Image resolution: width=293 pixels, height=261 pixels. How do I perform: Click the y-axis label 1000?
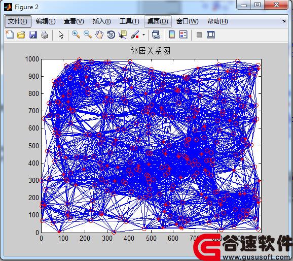pyautogui.click(x=32, y=59)
